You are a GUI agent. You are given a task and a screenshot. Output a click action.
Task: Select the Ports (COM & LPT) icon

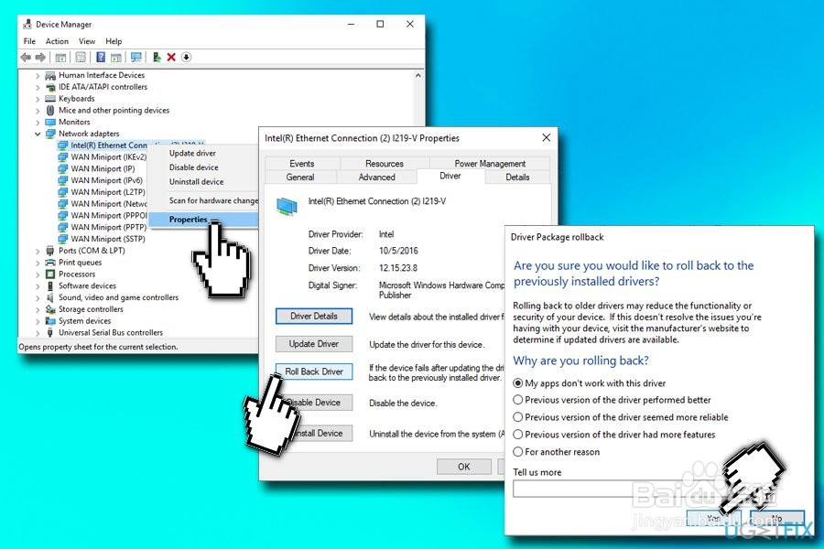[x=50, y=251]
